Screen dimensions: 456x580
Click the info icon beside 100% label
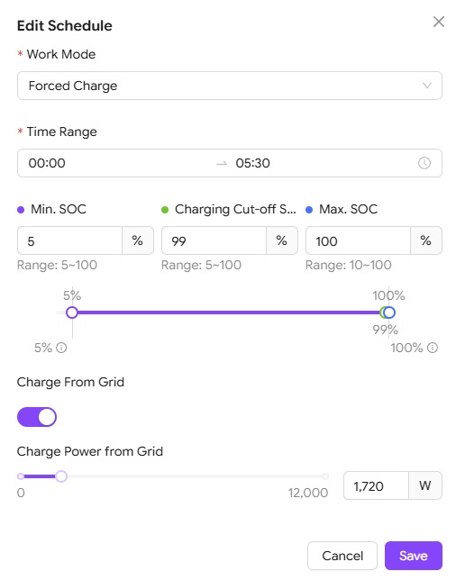(x=433, y=348)
